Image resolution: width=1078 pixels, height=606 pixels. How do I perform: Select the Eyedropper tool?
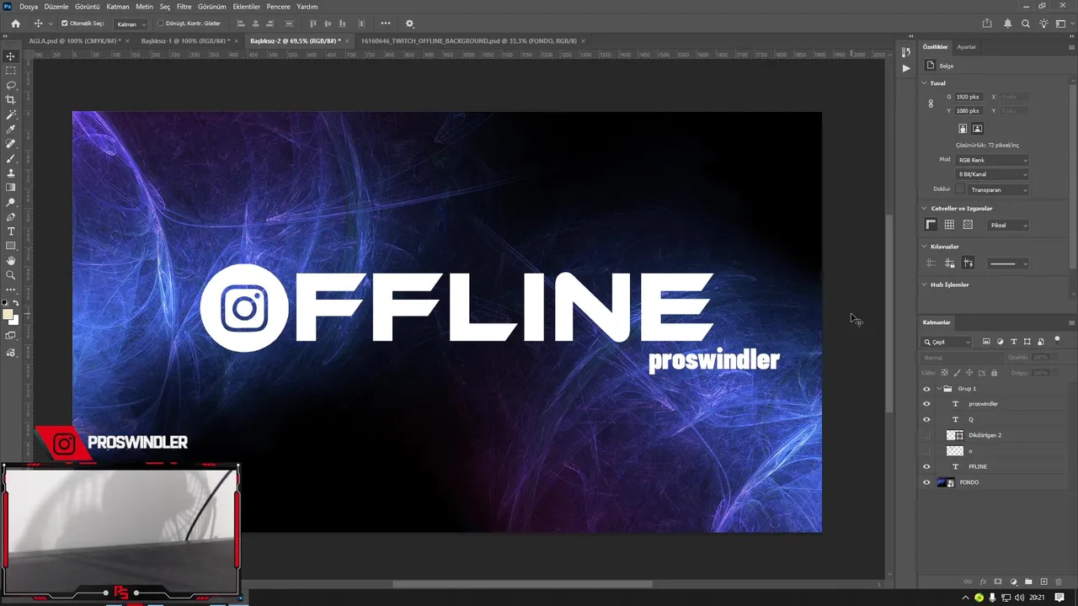pos(11,129)
